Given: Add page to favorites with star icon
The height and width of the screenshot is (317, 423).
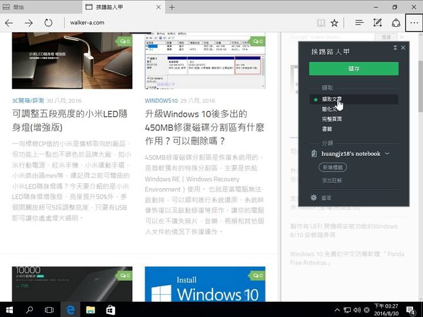Looking at the screenshot, I should [334, 23].
